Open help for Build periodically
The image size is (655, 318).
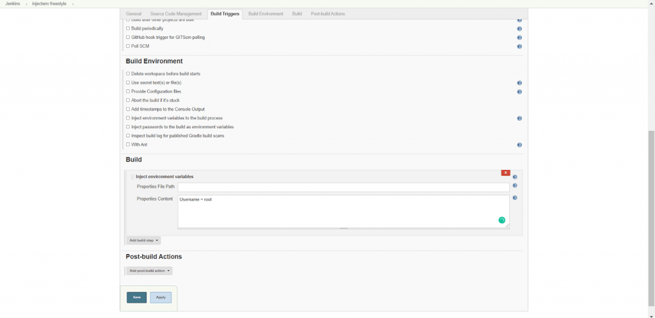click(519, 29)
